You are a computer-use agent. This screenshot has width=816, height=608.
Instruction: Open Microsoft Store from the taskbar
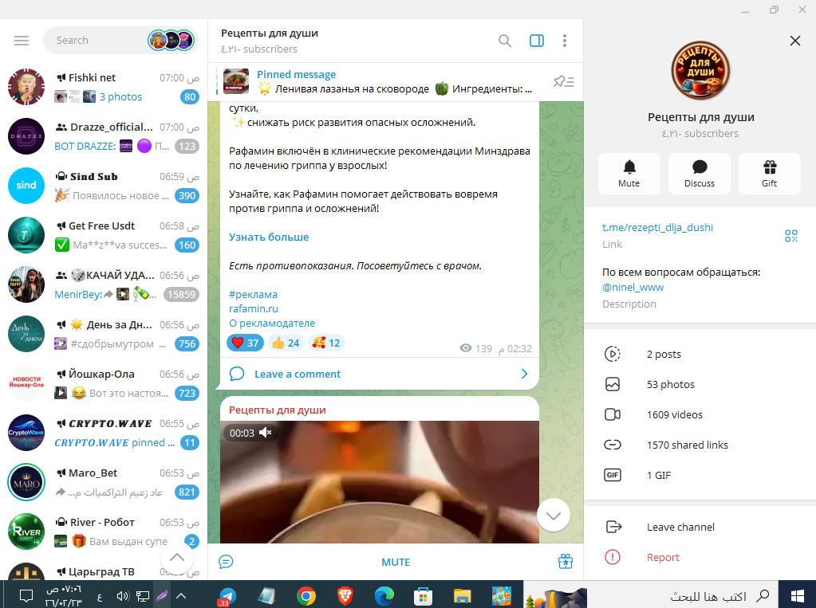tap(423, 596)
